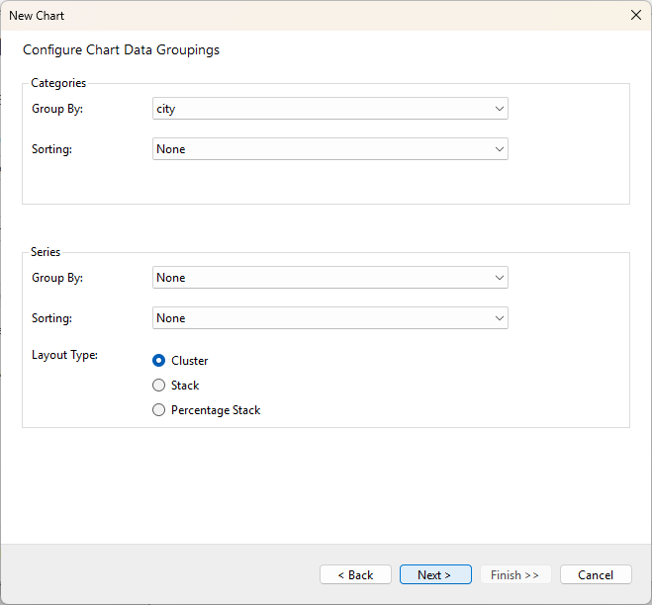Select the Cluster layout type
This screenshot has width=652, height=605.
159,361
